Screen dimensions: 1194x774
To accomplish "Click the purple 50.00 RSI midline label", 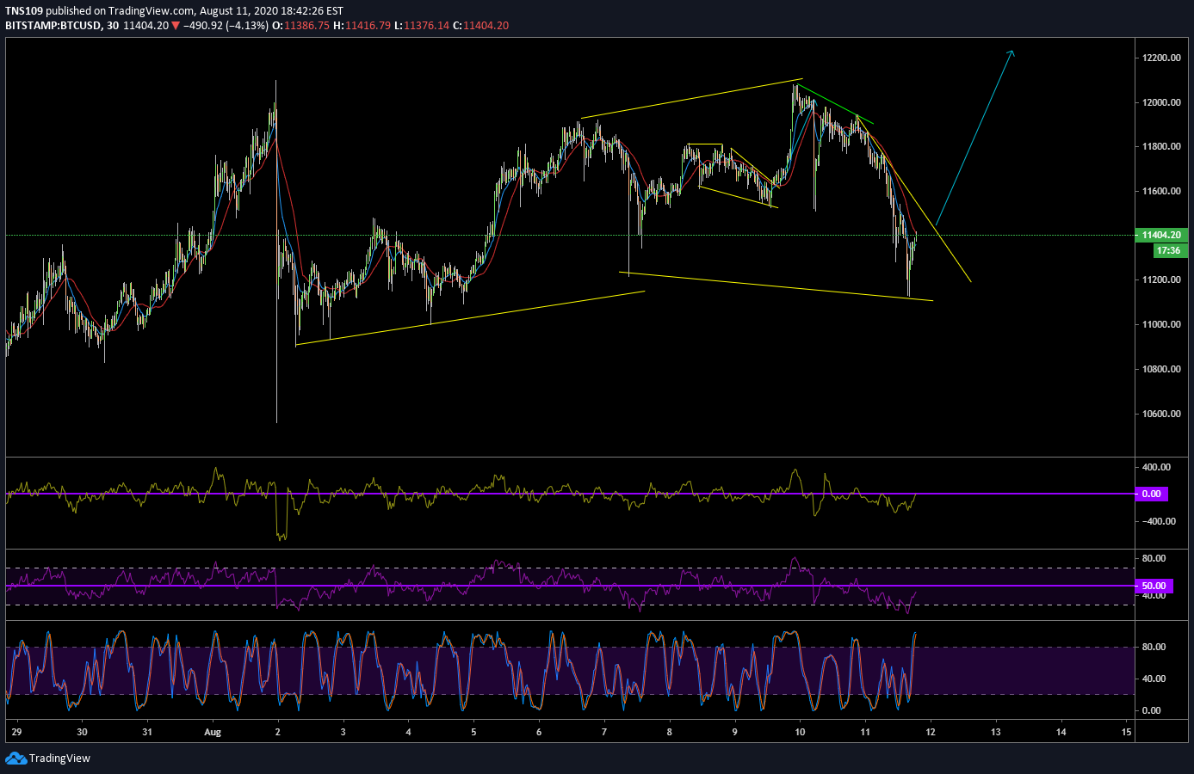I will tap(1154, 586).
